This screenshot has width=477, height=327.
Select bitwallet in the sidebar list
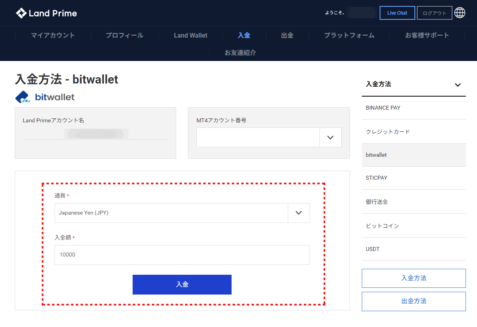[x=414, y=155]
